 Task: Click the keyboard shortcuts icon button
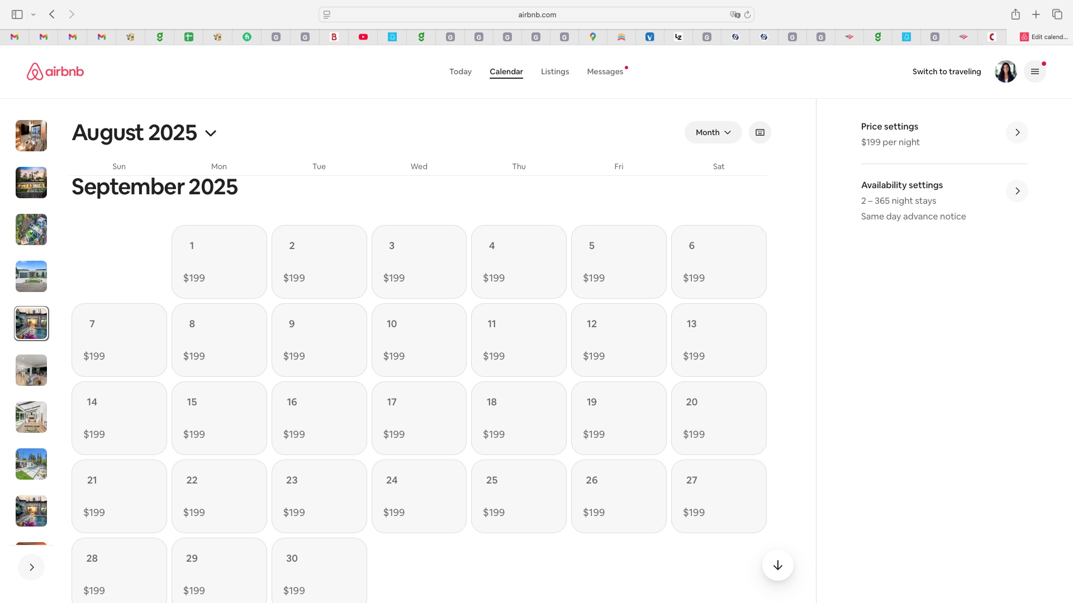pos(759,132)
